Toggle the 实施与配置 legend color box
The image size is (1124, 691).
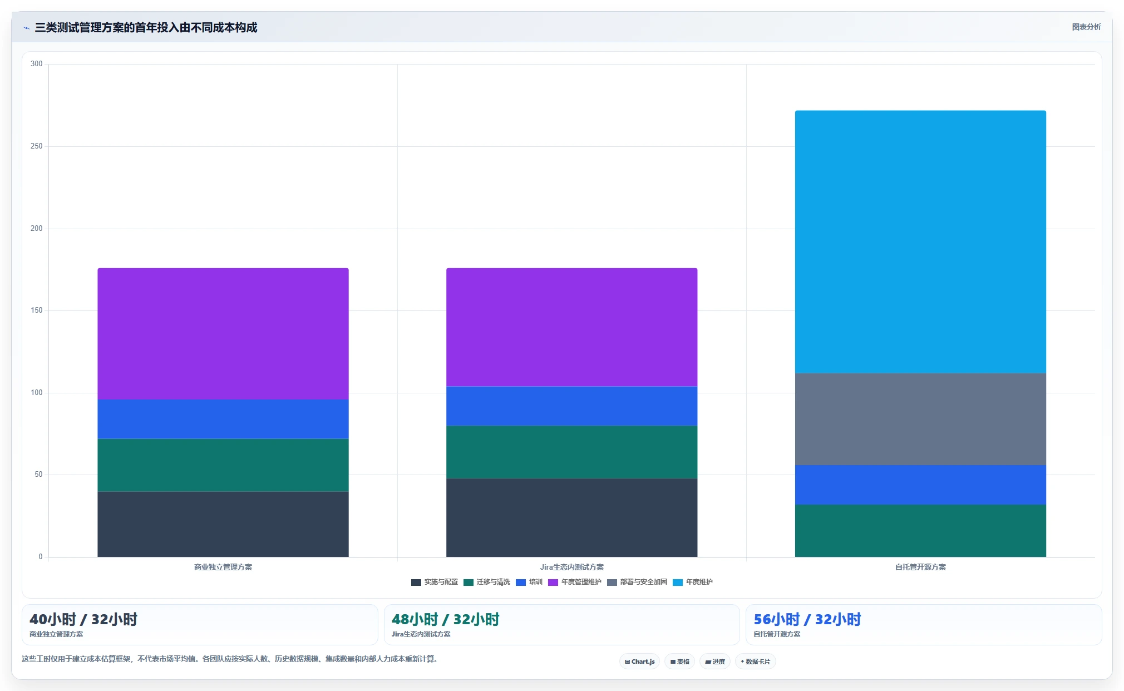click(x=416, y=583)
